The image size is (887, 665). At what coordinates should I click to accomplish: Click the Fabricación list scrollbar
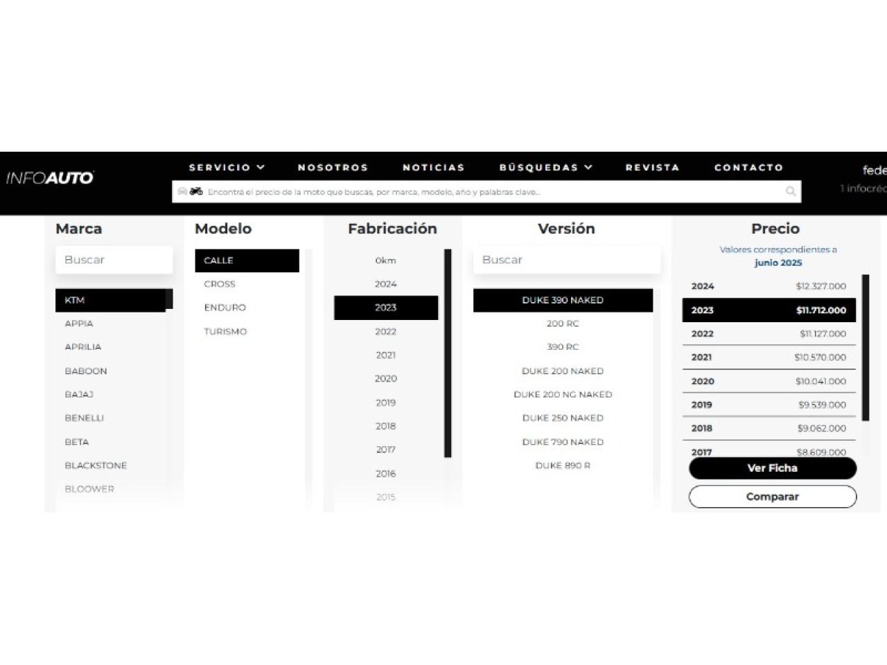[448, 353]
